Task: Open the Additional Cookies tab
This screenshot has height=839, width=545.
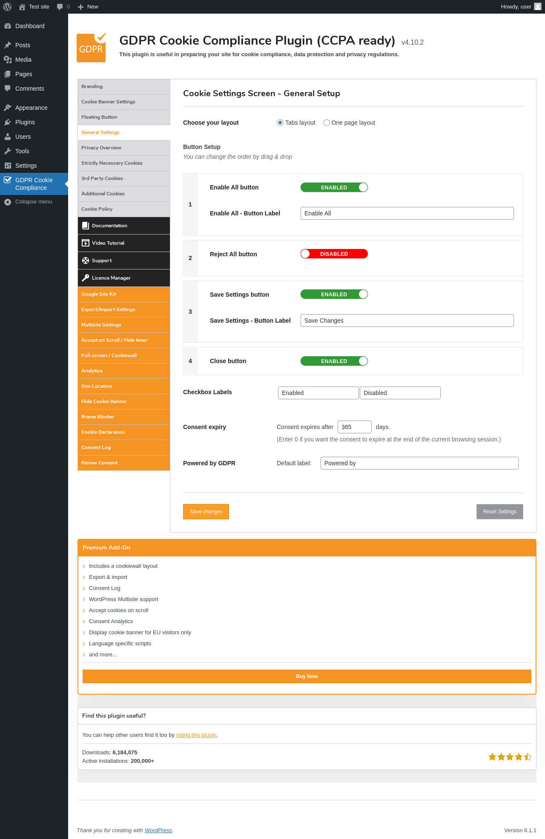Action: click(x=124, y=194)
